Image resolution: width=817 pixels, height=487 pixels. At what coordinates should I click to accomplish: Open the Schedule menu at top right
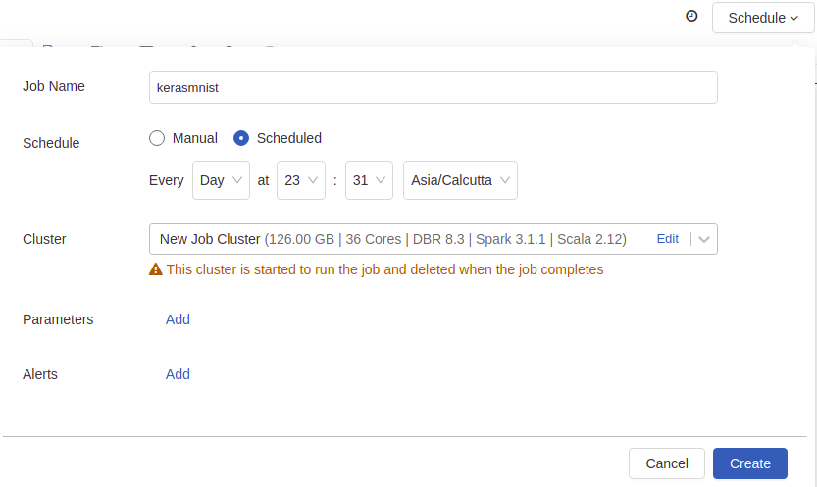[x=763, y=18]
